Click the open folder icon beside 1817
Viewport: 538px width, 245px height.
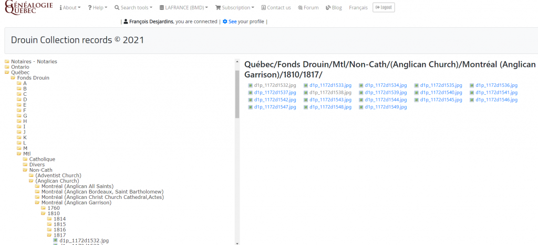pos(49,235)
